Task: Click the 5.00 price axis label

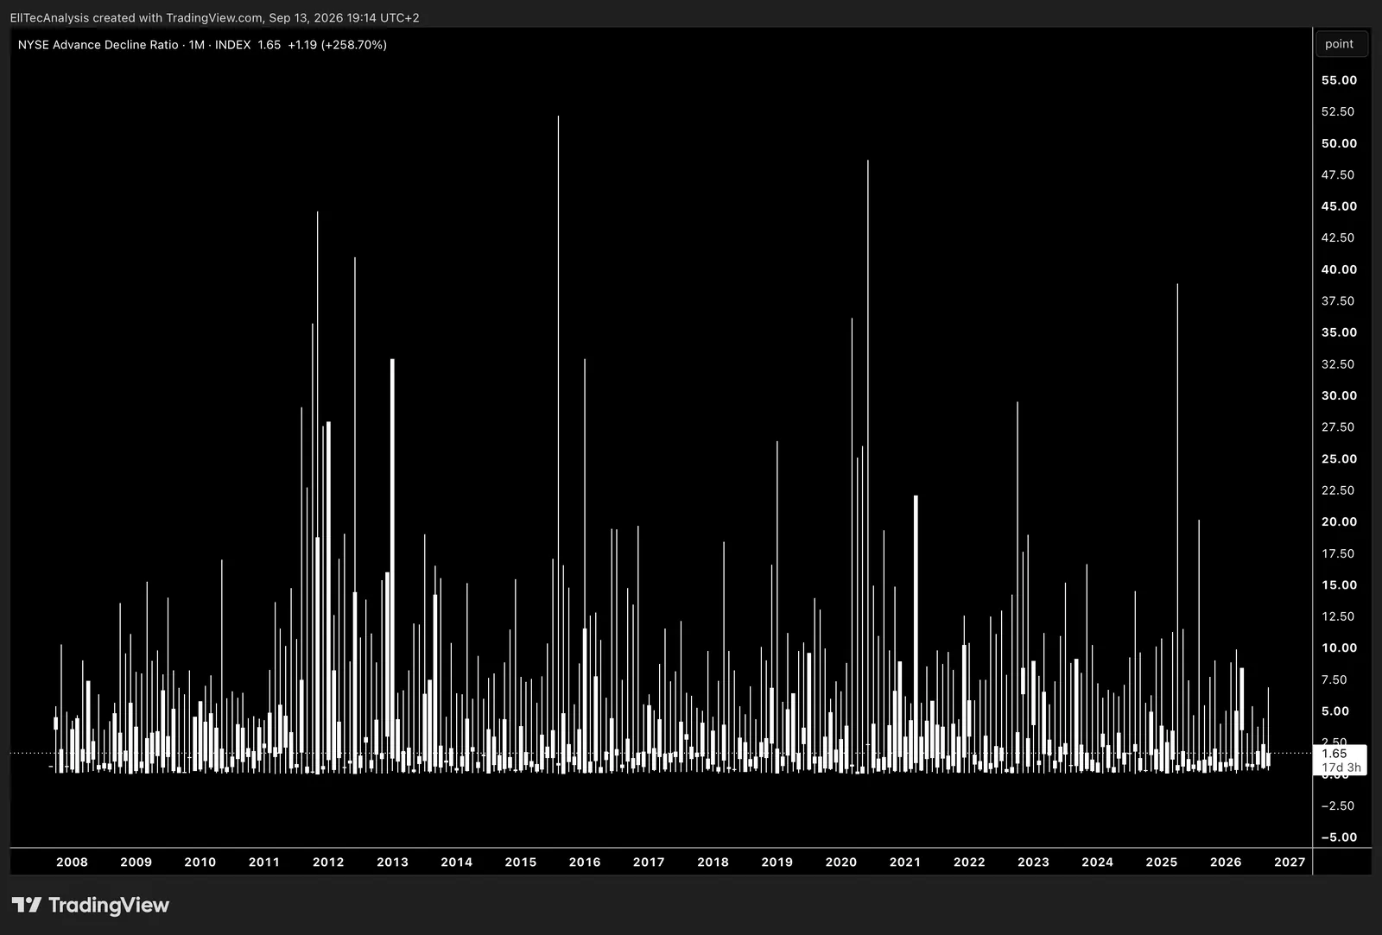Action: [1335, 711]
